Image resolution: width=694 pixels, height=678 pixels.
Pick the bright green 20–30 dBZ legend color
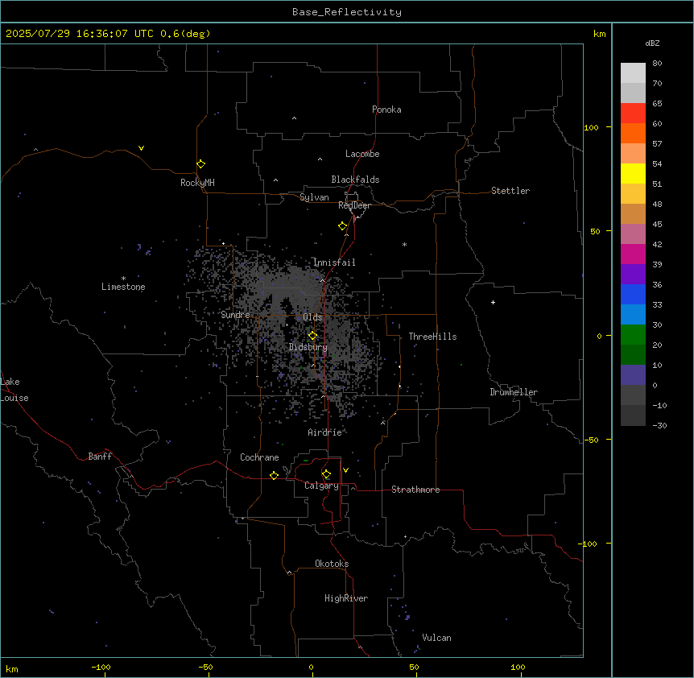point(633,335)
